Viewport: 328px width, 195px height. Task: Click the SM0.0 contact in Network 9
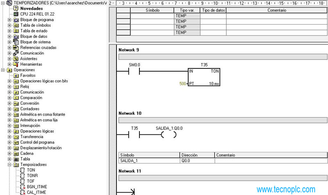click(x=134, y=71)
